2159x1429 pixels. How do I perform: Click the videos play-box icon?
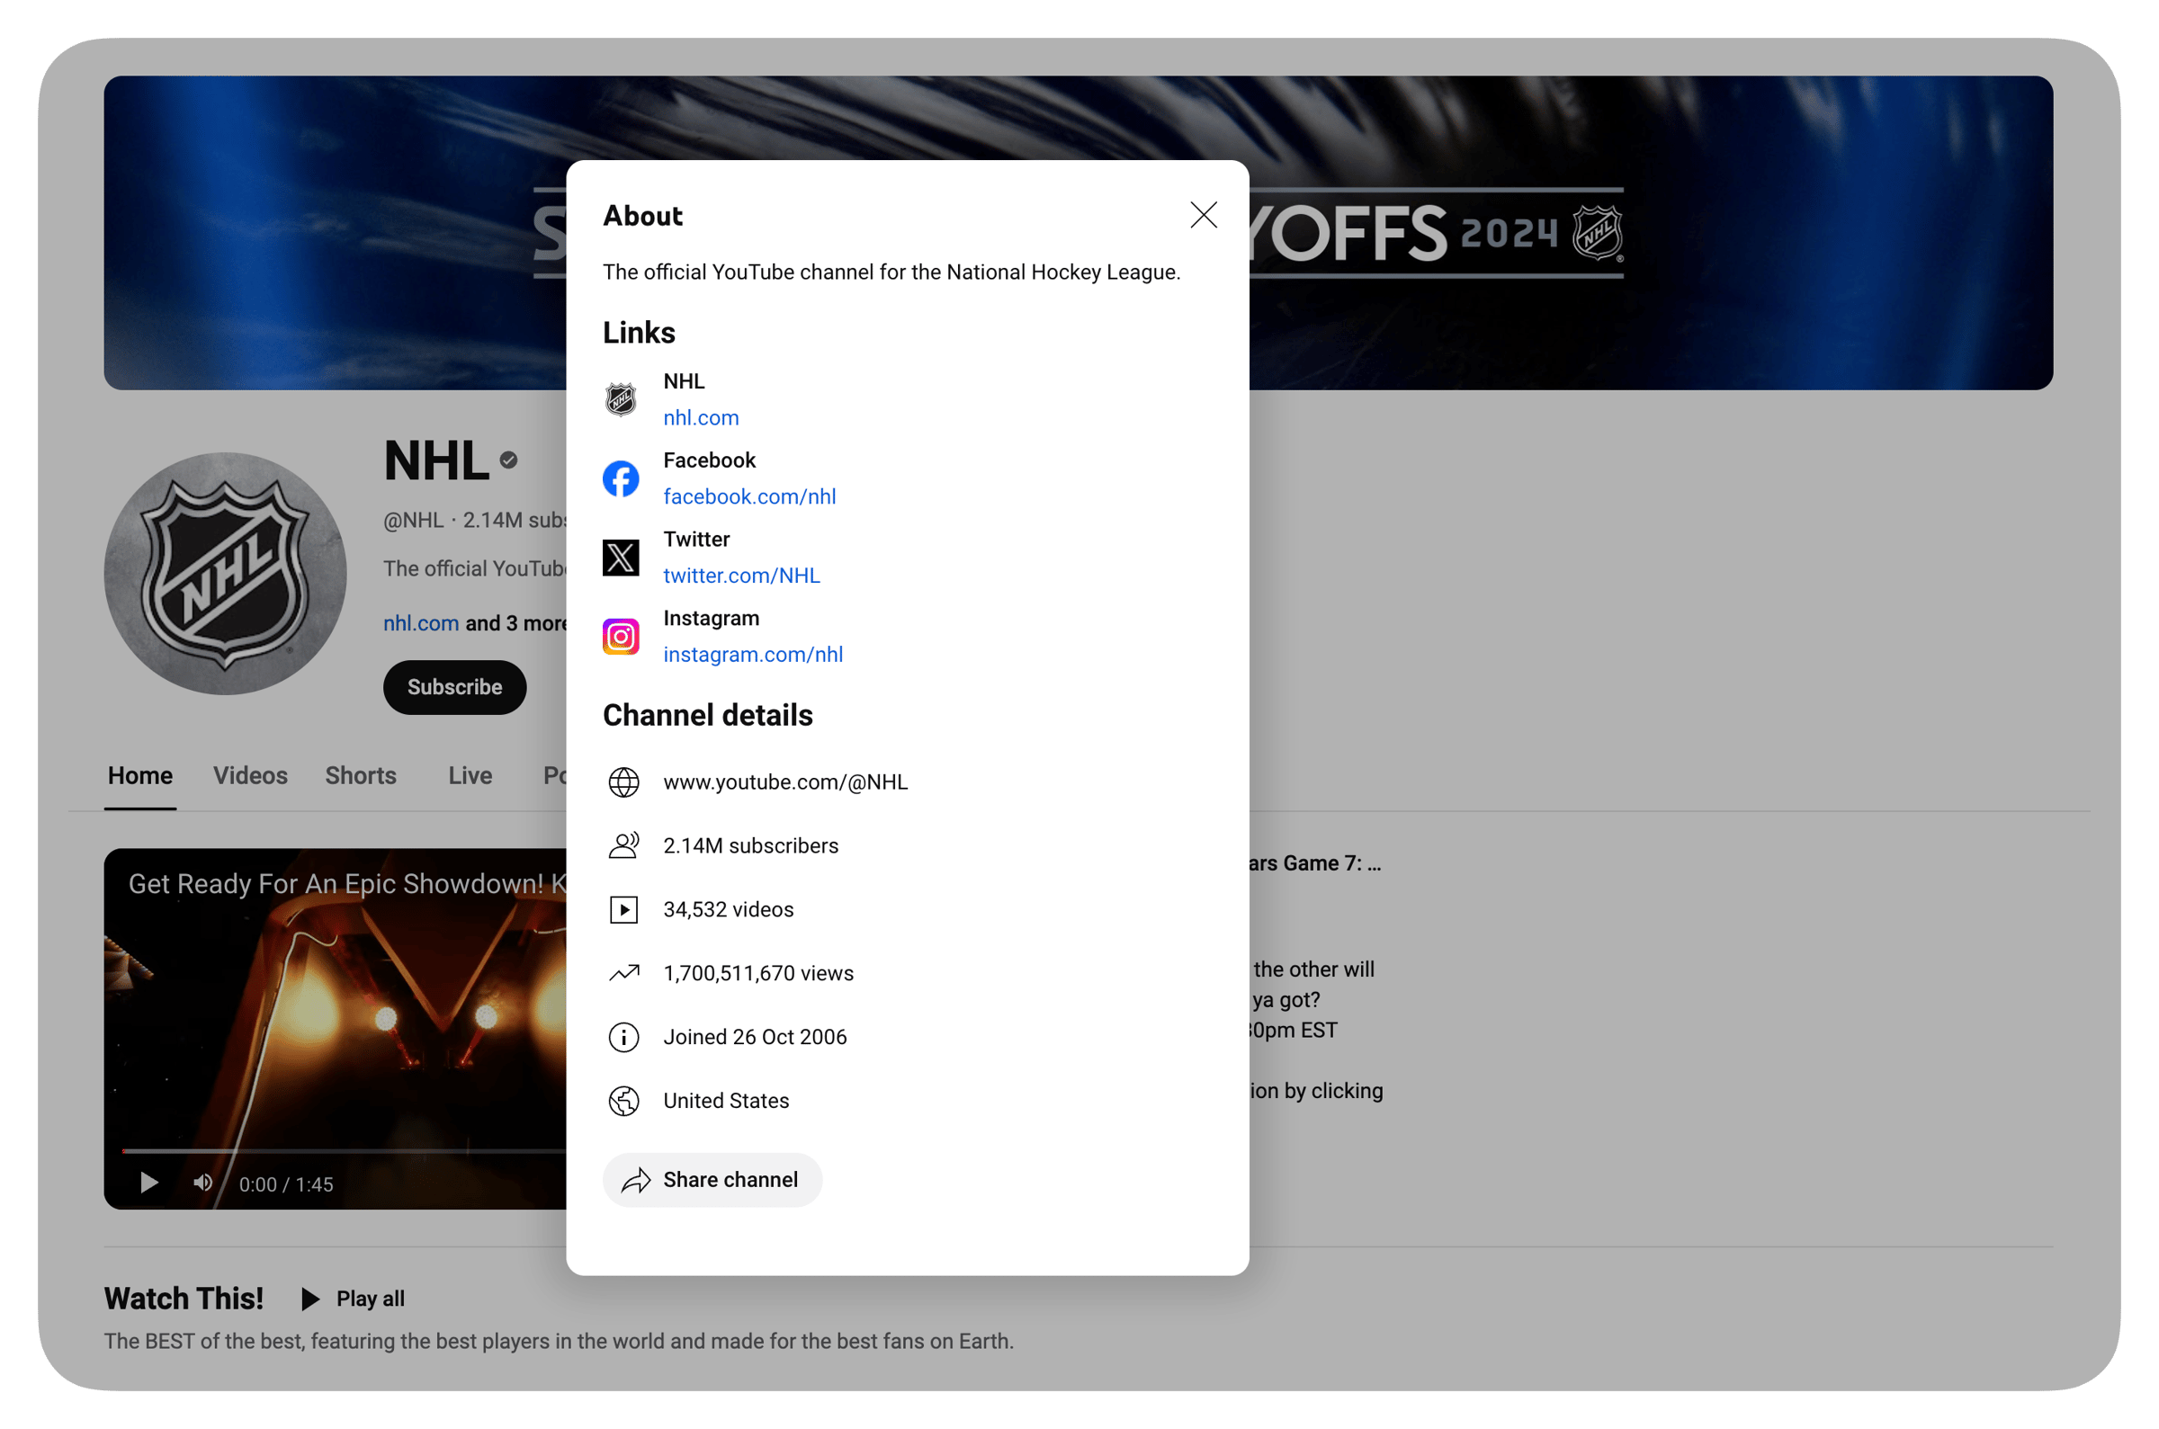click(x=623, y=909)
